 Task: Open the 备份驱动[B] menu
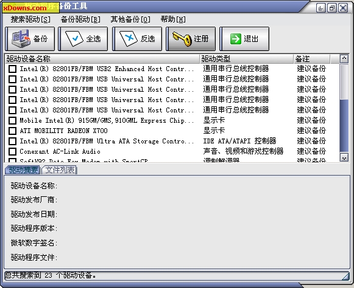pos(80,19)
